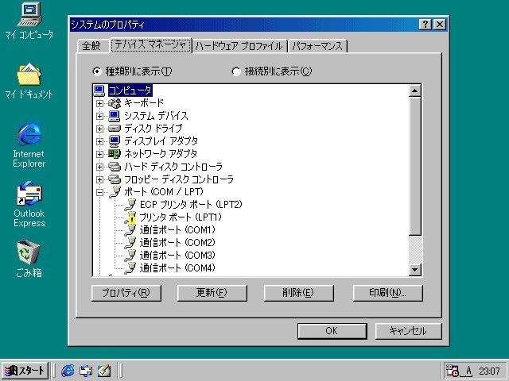Switch to the デバイス マネージャ tab
Screen dimensions: 509x381
pyautogui.click(x=150, y=45)
